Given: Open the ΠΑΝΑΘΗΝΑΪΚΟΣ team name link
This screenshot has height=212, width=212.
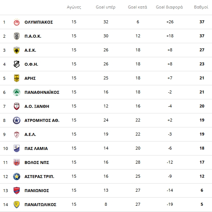Looking at the screenshot, I should pos(42,92).
